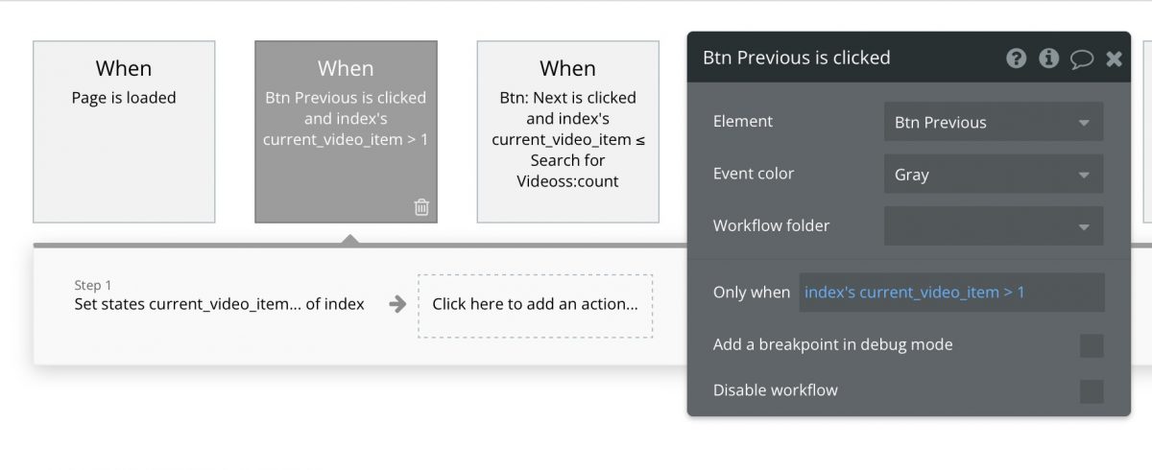1152x470 pixels.
Task: Open the help question mark icon
Action: [x=1016, y=59]
